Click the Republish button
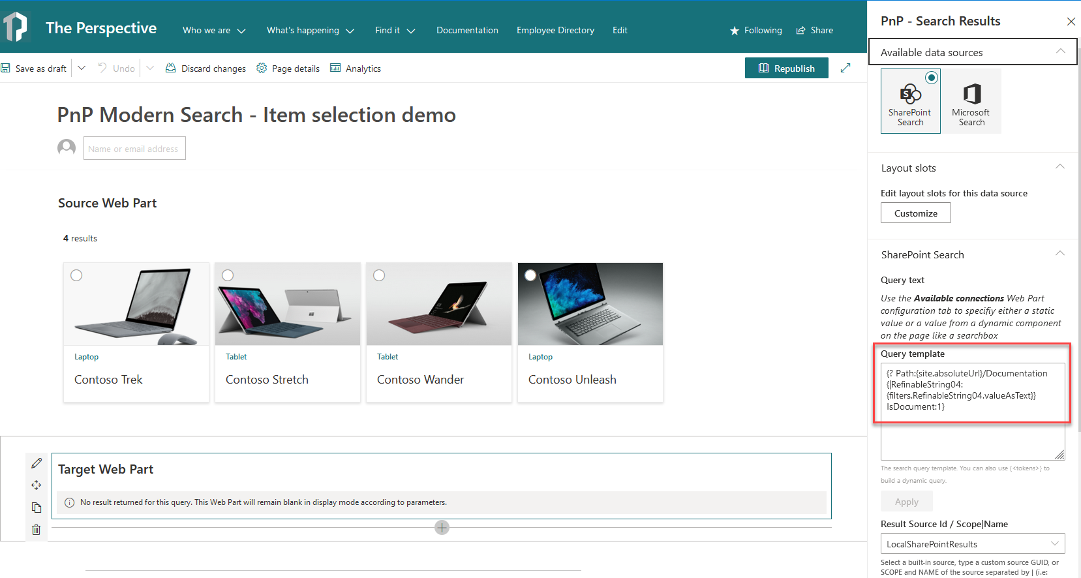The height and width of the screenshot is (578, 1081). click(787, 68)
